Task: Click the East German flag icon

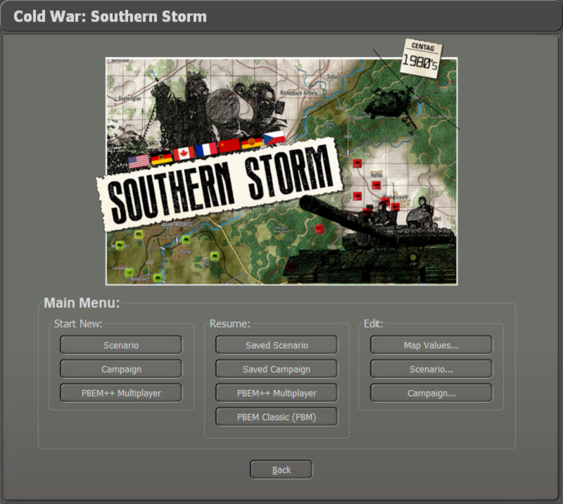Action: point(251,142)
